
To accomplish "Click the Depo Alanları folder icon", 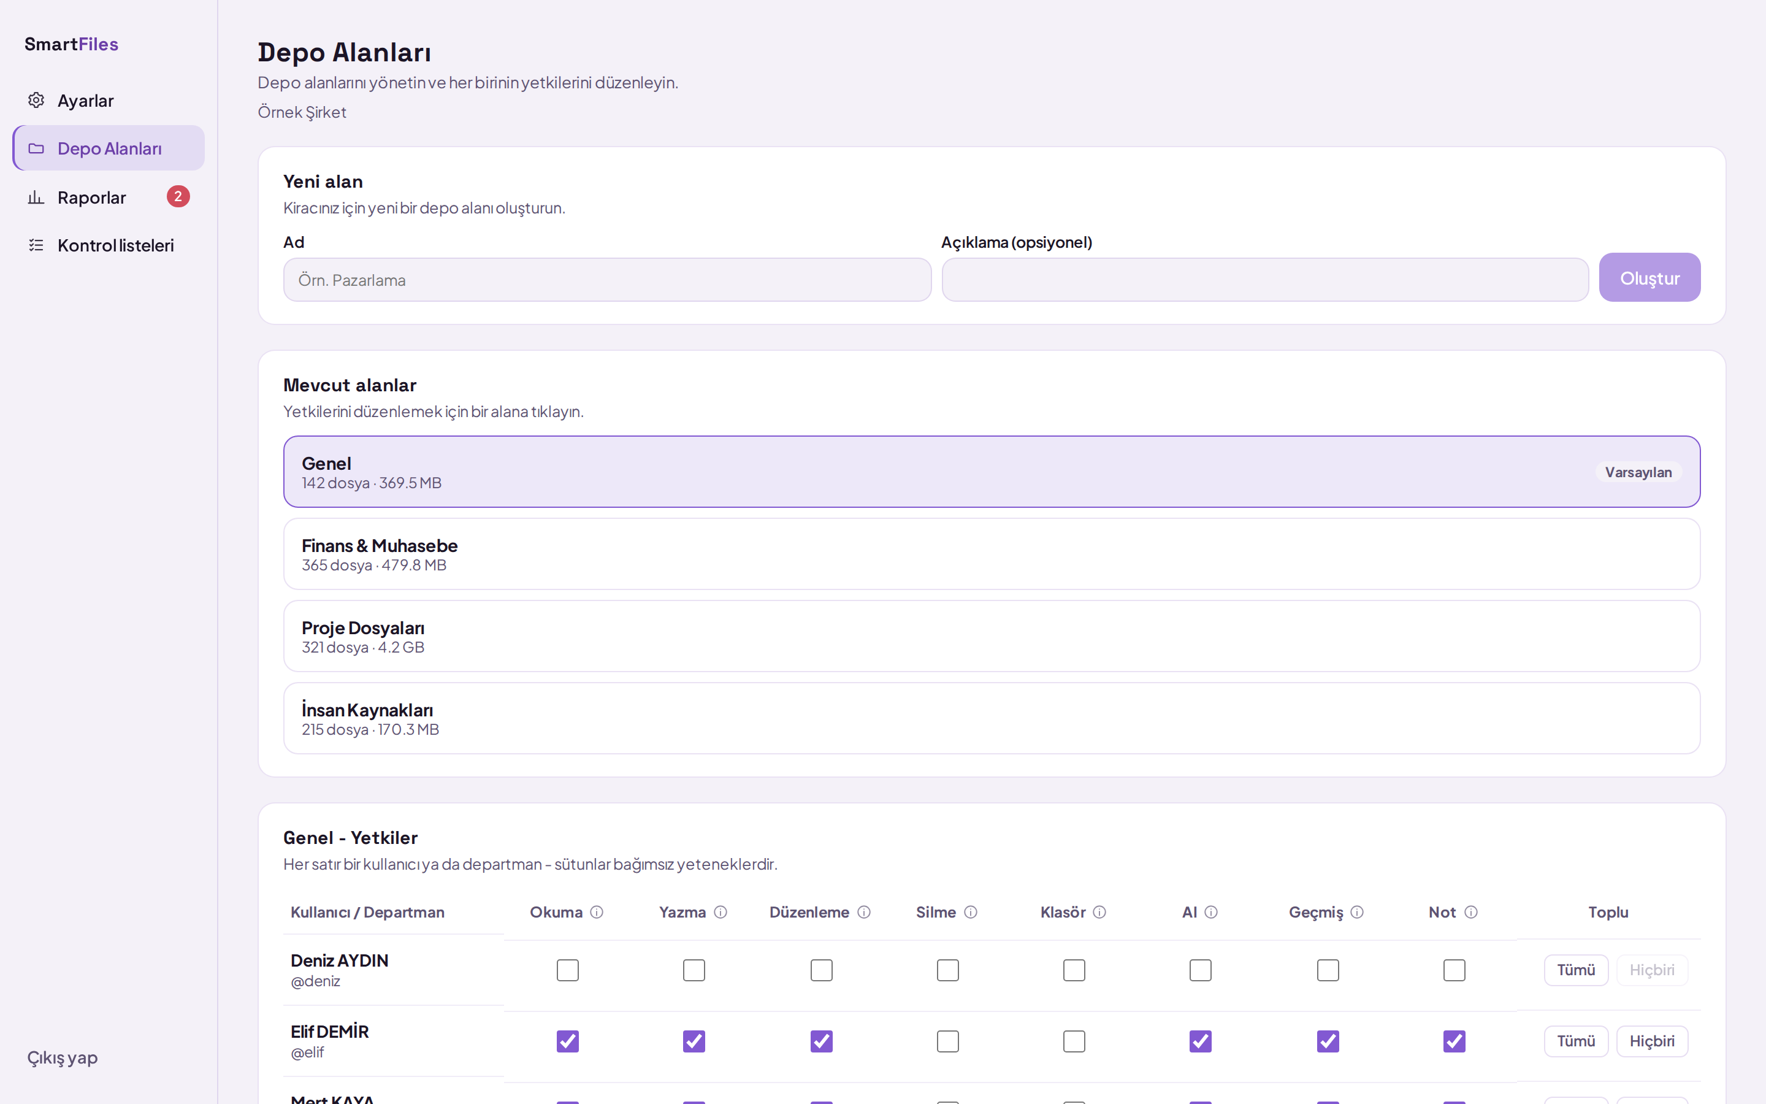I will (x=36, y=148).
